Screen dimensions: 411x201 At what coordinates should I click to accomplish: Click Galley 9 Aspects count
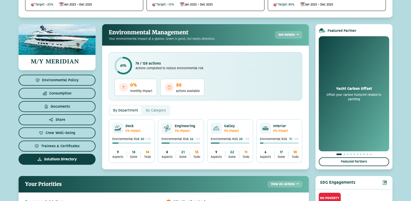216,152
